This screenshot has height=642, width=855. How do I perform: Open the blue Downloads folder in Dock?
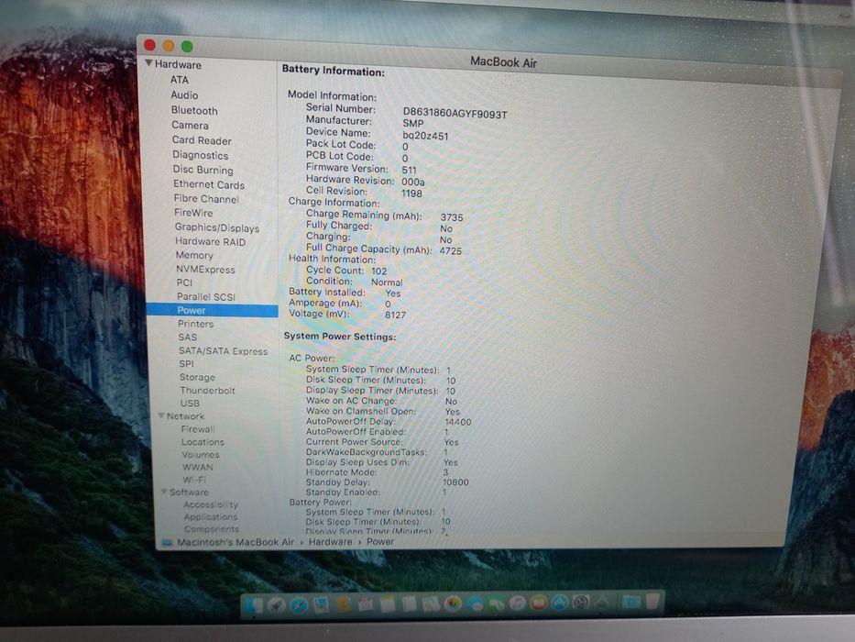coord(631,602)
